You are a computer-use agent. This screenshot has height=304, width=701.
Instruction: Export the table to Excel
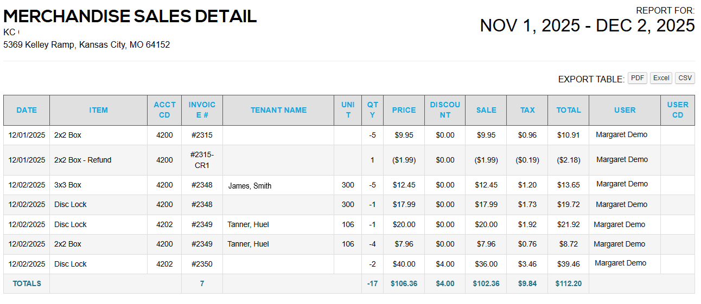click(661, 78)
